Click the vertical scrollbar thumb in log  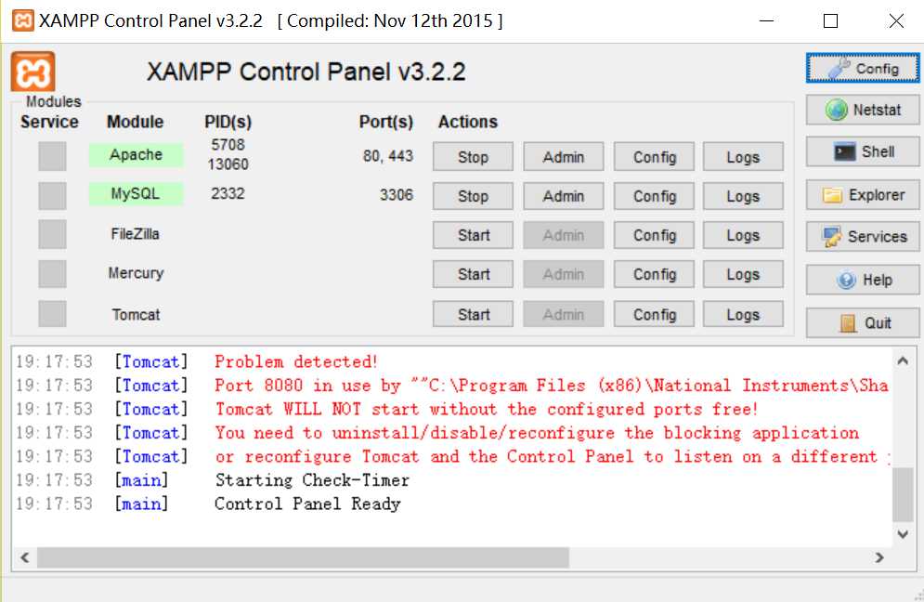coord(903,494)
